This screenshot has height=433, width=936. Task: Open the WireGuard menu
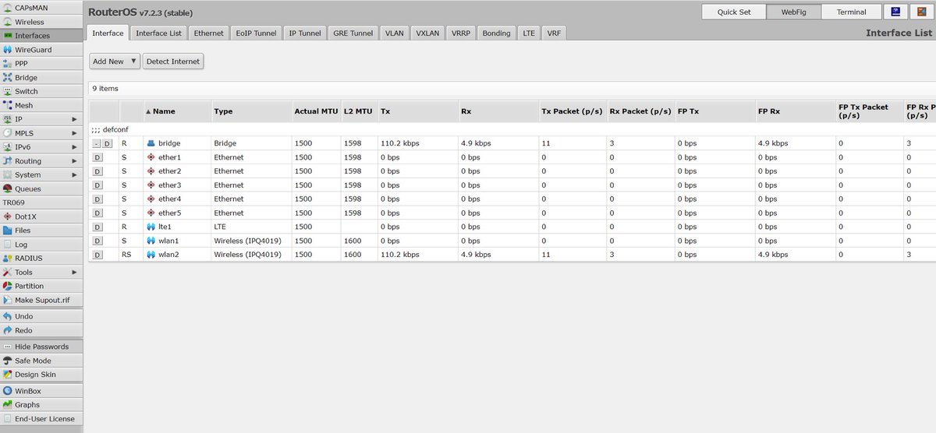pos(41,50)
